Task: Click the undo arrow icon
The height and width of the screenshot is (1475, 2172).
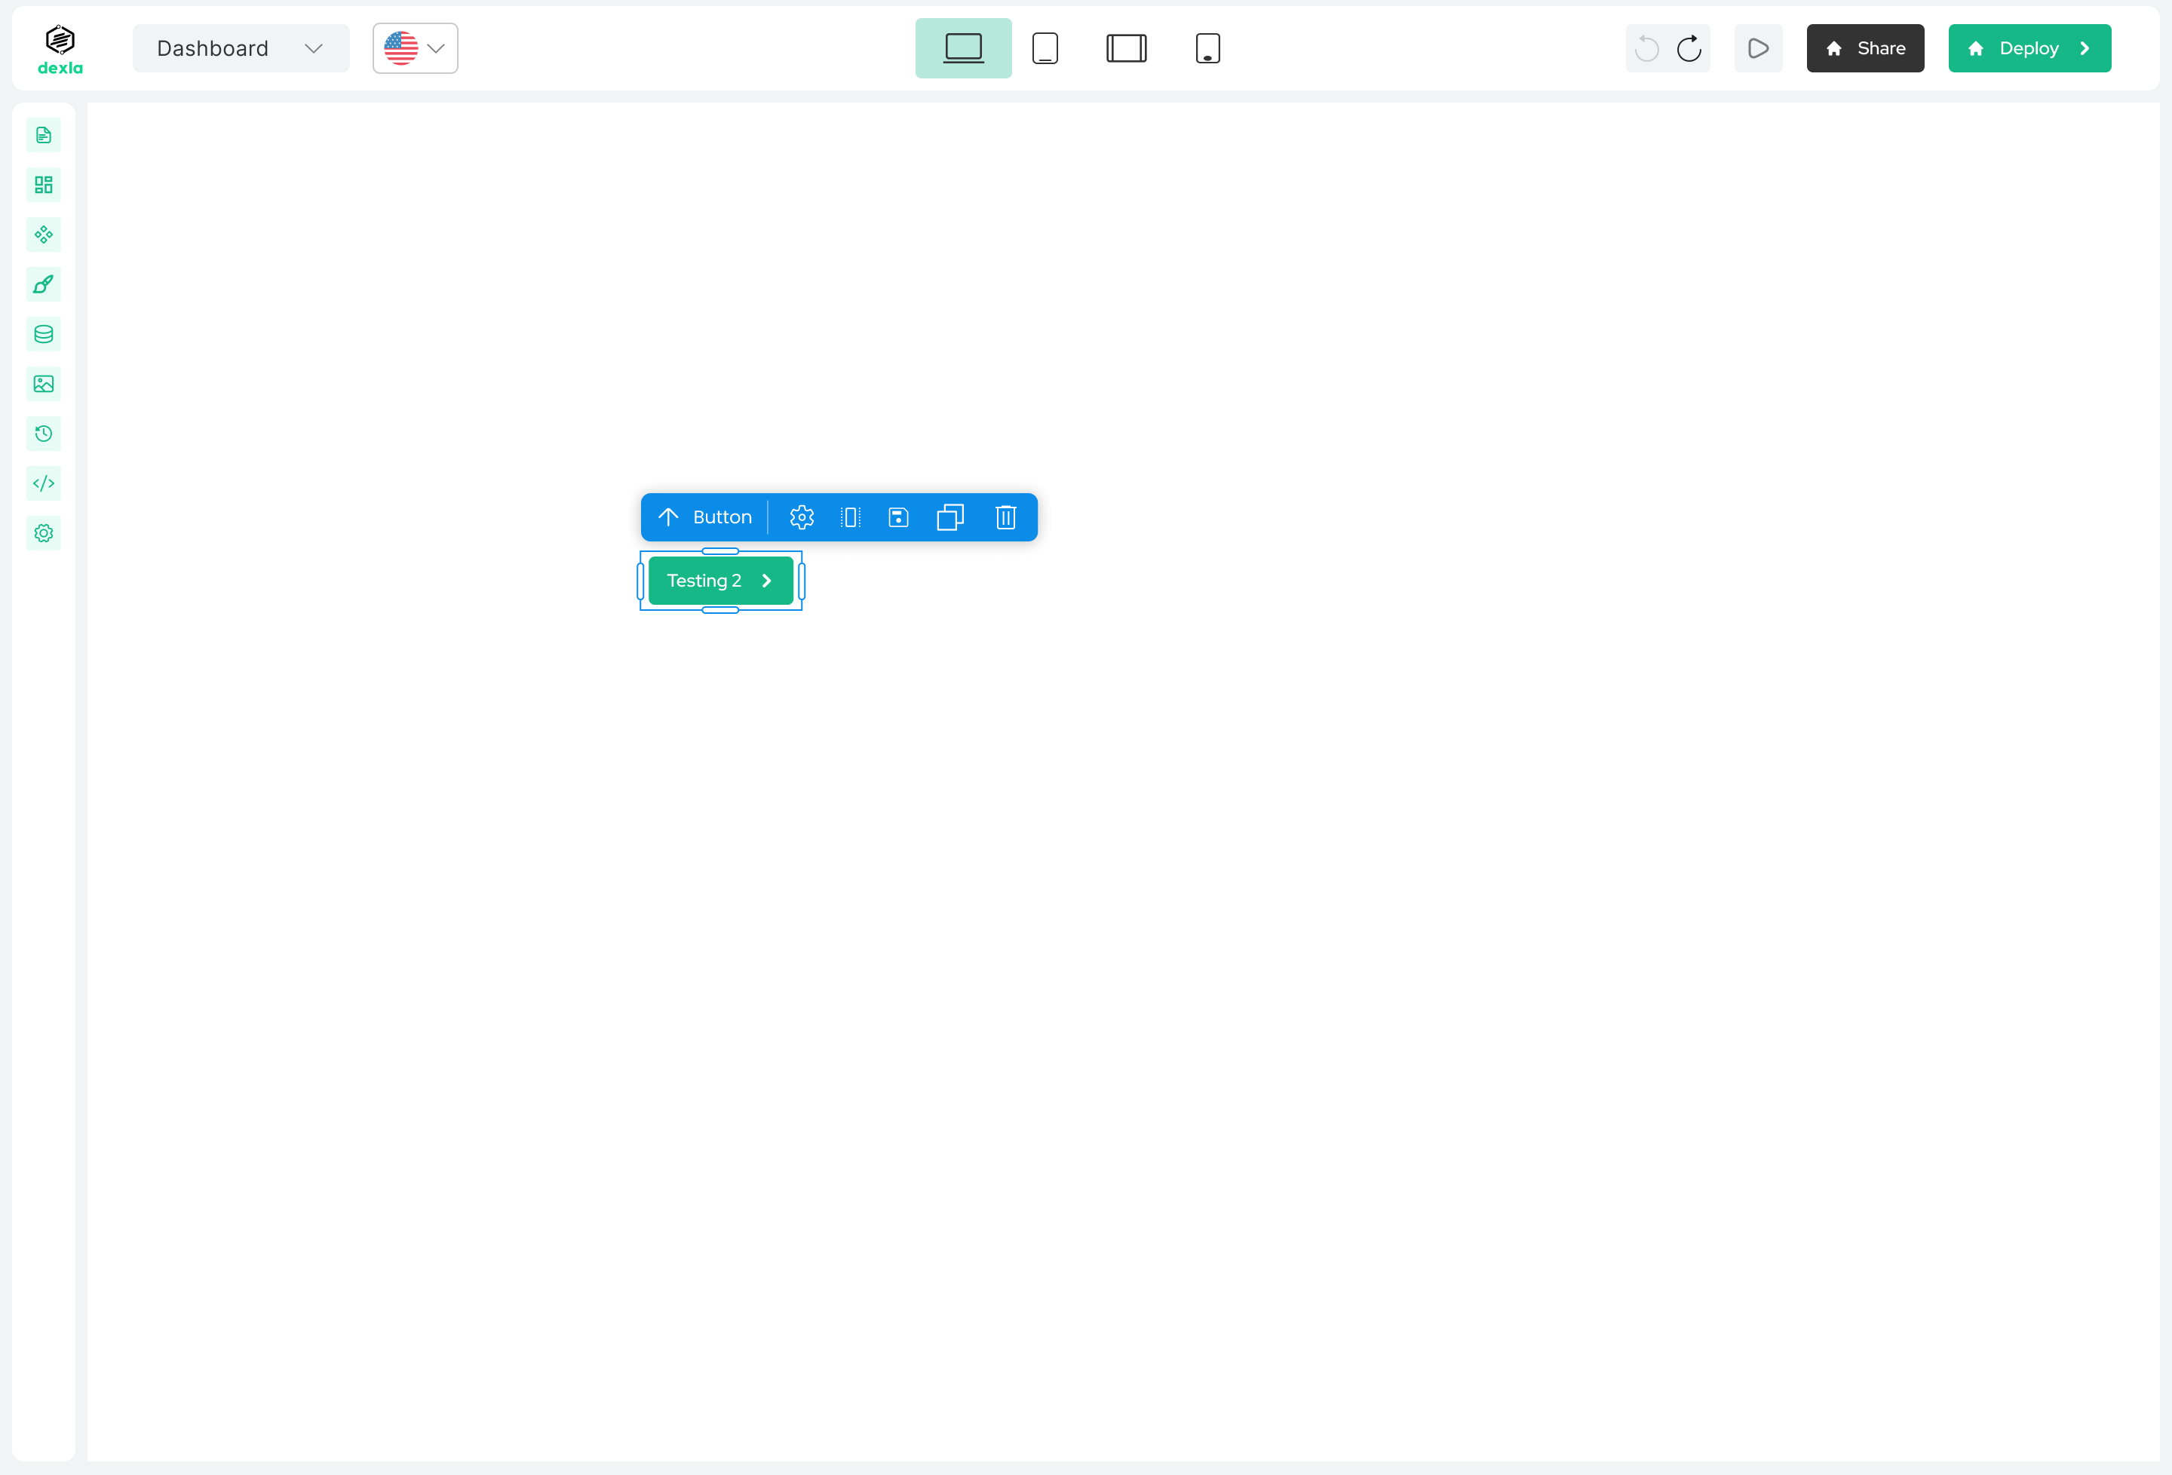Action: [x=1647, y=48]
